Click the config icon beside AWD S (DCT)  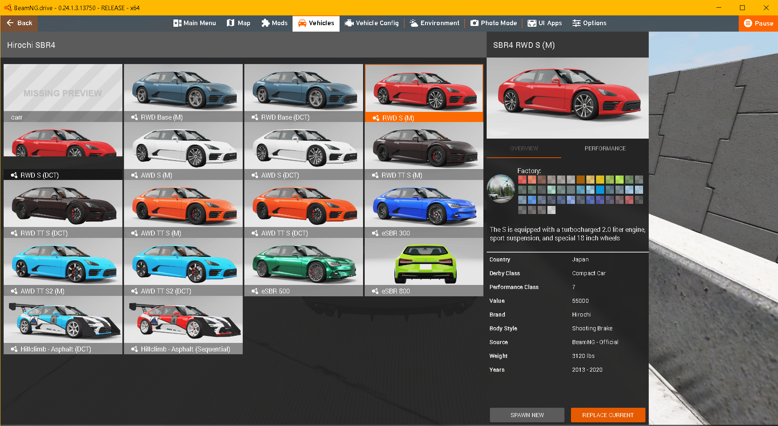(255, 175)
